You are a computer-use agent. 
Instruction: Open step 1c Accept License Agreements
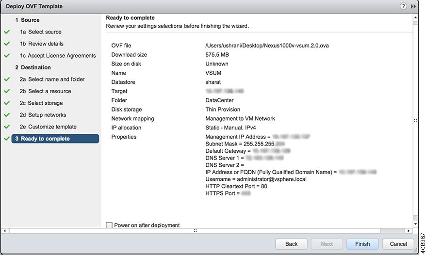coord(58,56)
